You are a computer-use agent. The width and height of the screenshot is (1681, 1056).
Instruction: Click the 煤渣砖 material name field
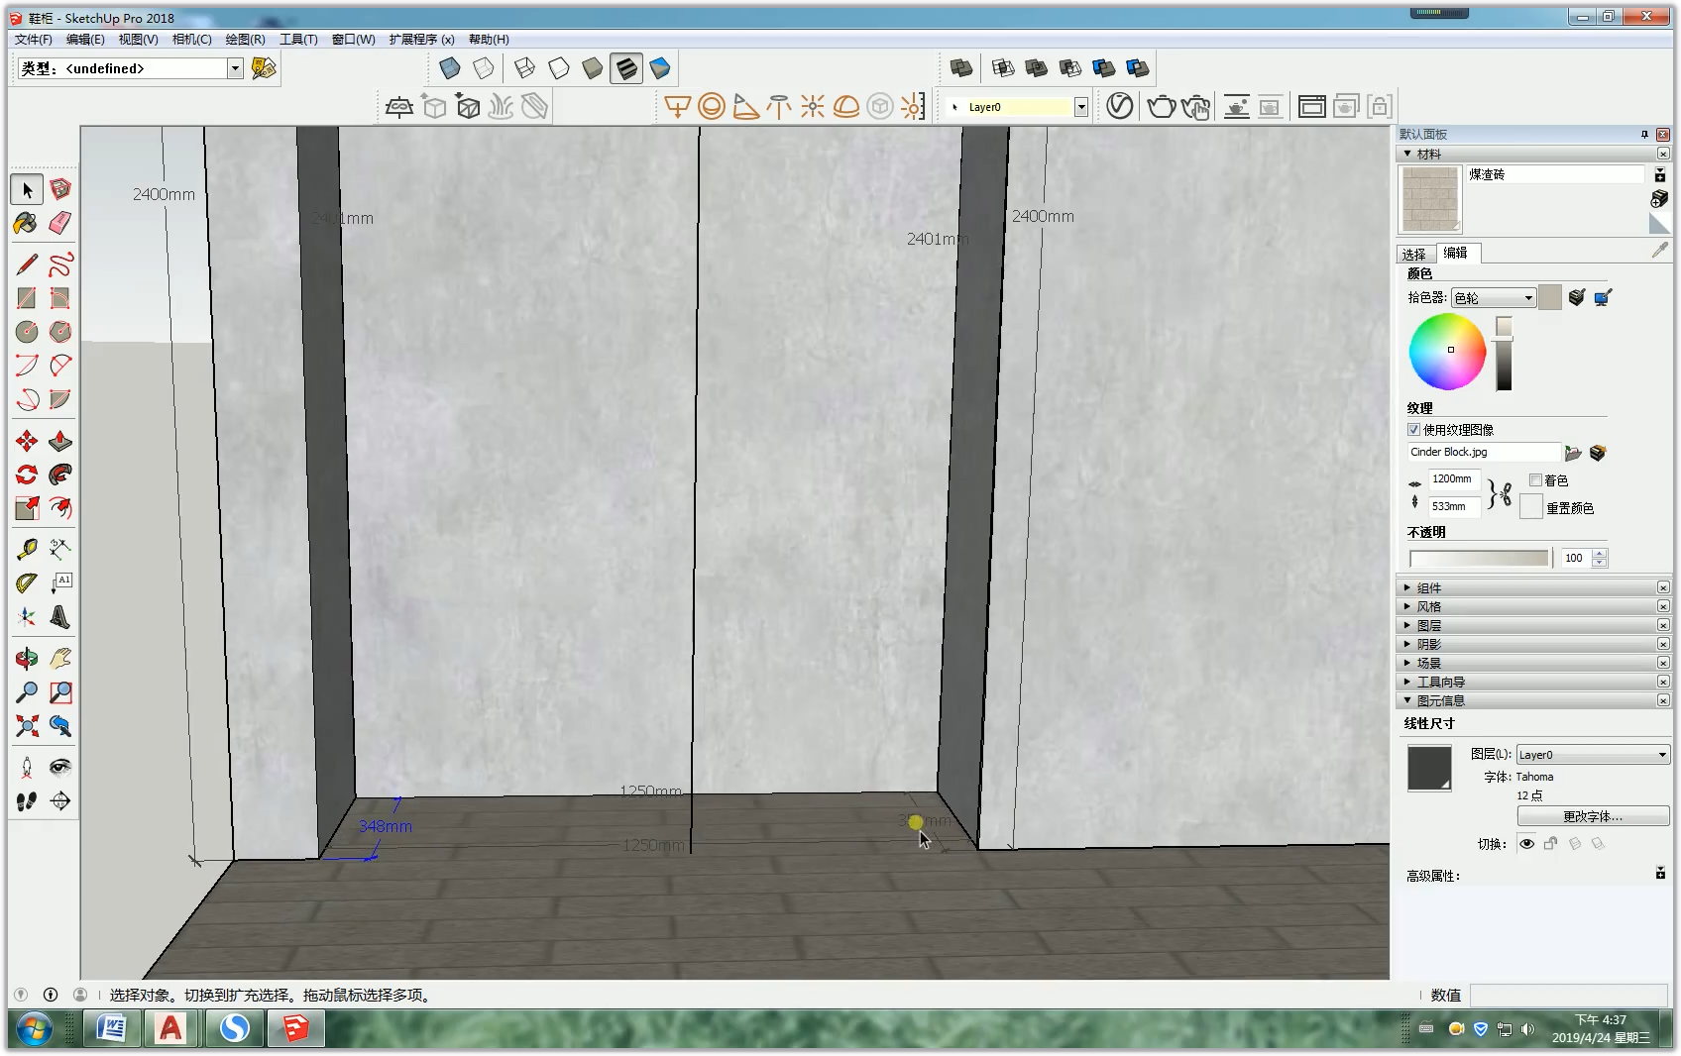[x=1555, y=174]
